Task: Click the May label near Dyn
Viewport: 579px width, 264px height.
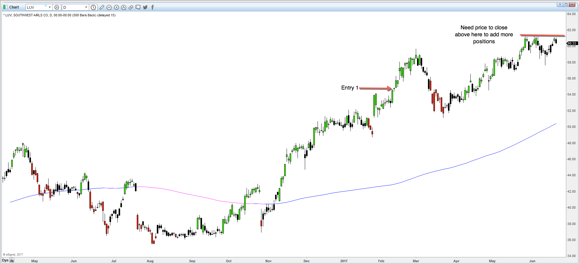Action: [35, 261]
